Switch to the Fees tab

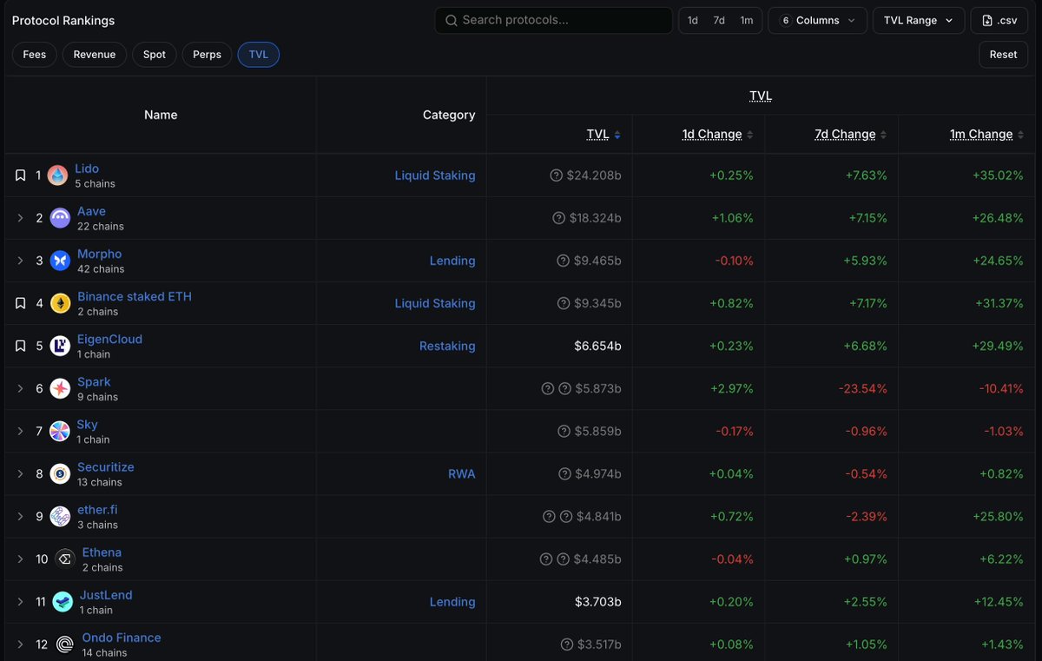[x=35, y=54]
